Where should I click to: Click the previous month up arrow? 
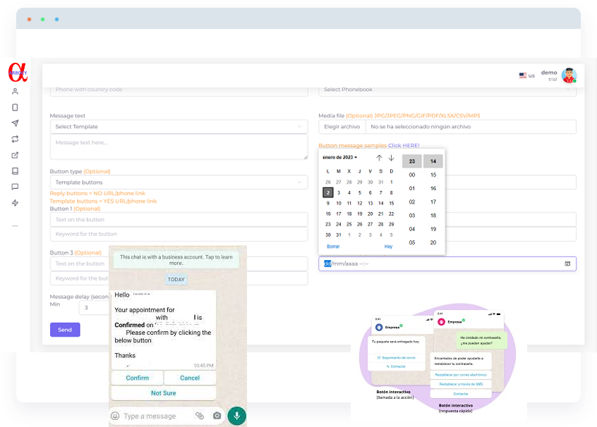(379, 158)
